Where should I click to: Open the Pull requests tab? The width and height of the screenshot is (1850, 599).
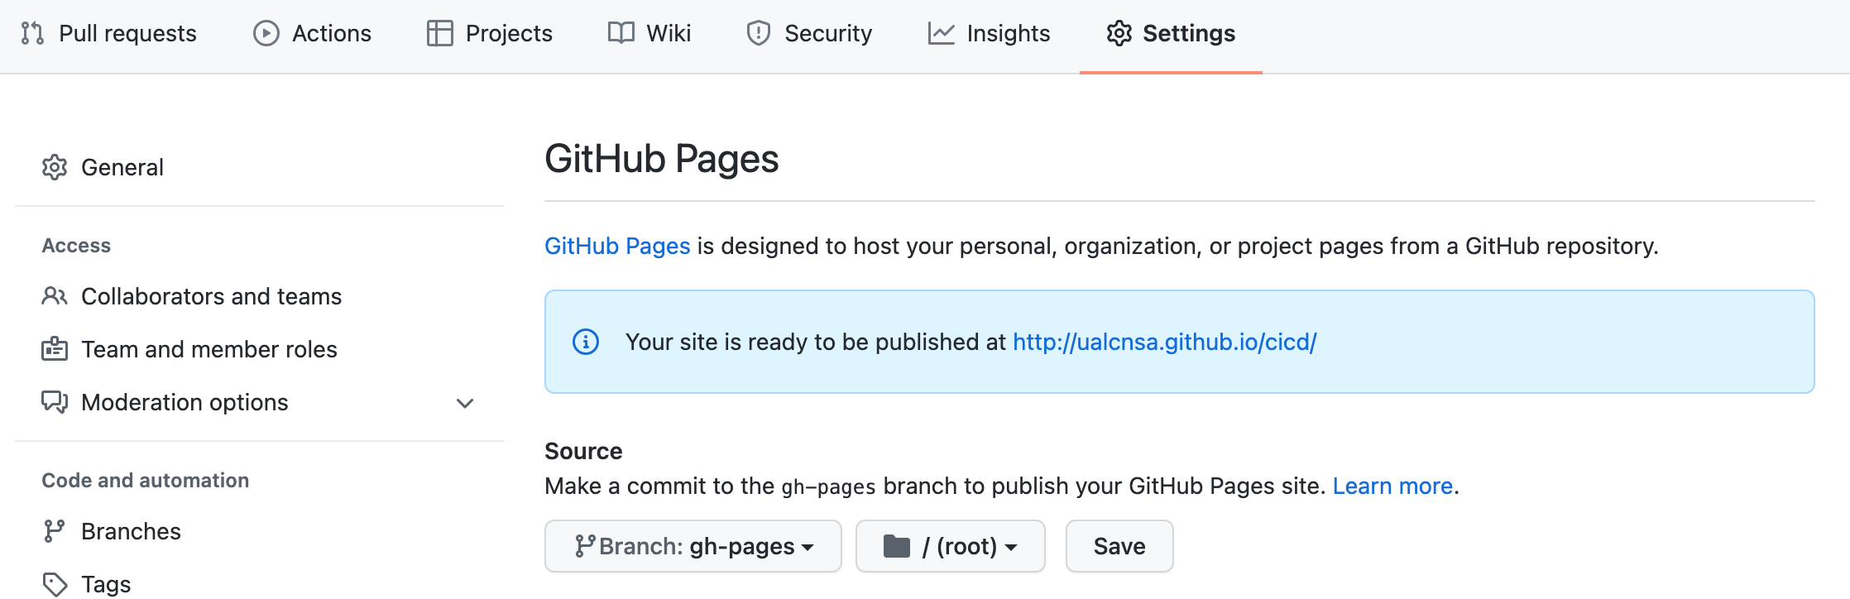click(x=108, y=33)
